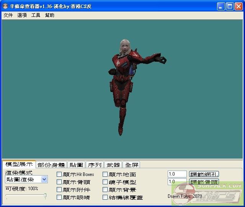Enable 顯示背景 checkbox

(105, 190)
